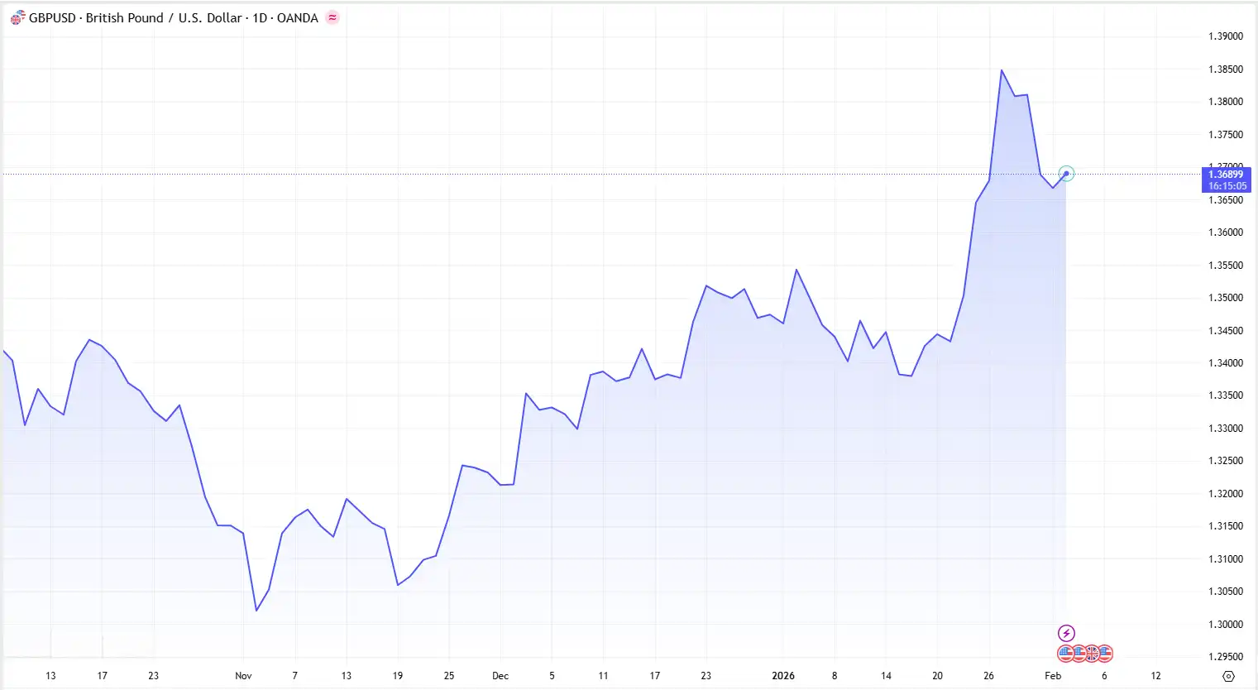
Task: Toggle visibility of the dotted price line
Action: [1227, 174]
